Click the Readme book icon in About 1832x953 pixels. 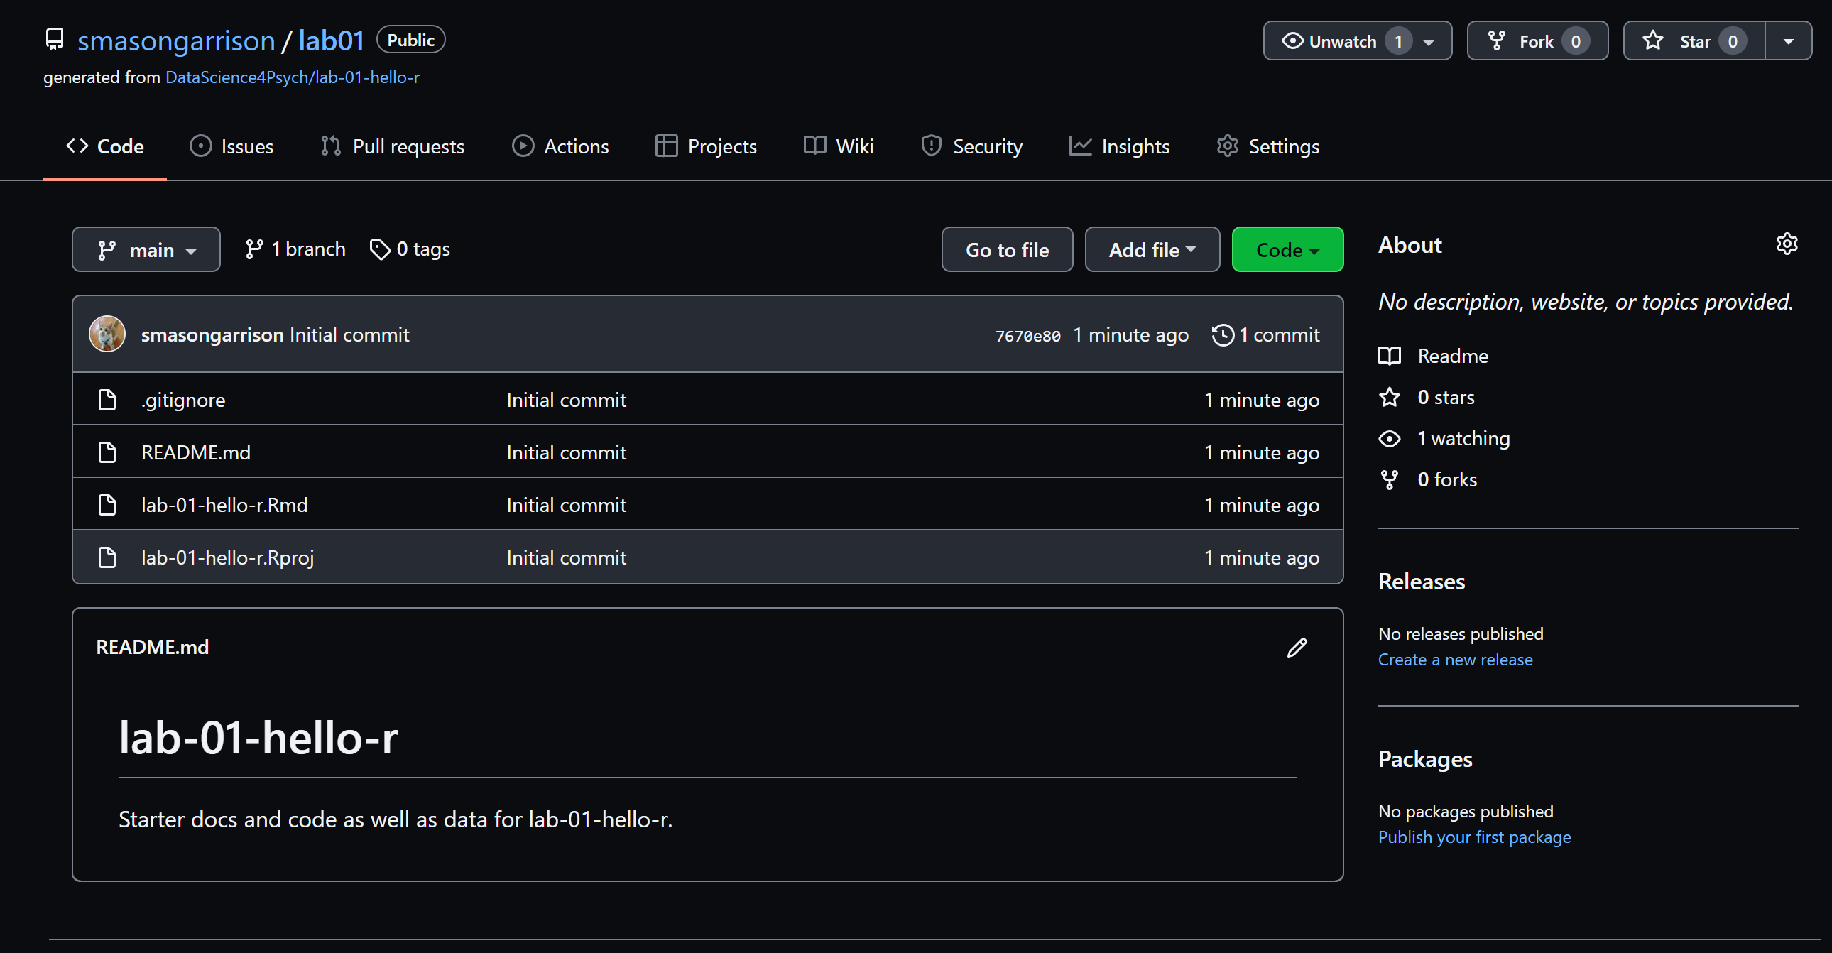click(x=1389, y=356)
